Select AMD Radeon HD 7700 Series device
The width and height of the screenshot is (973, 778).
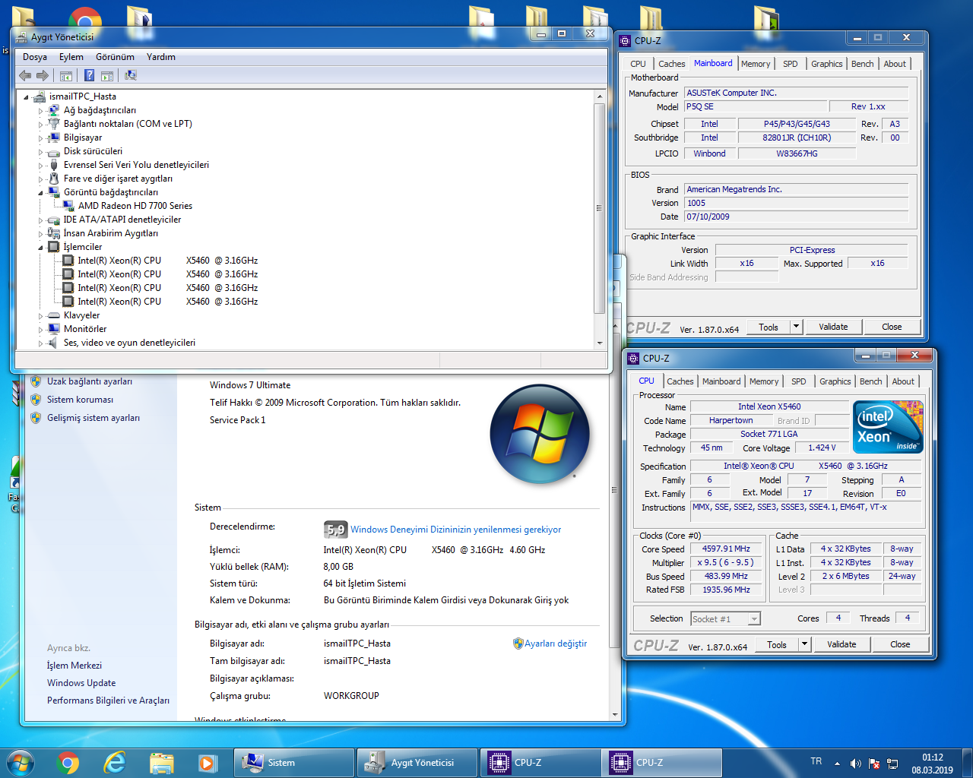[x=135, y=206]
